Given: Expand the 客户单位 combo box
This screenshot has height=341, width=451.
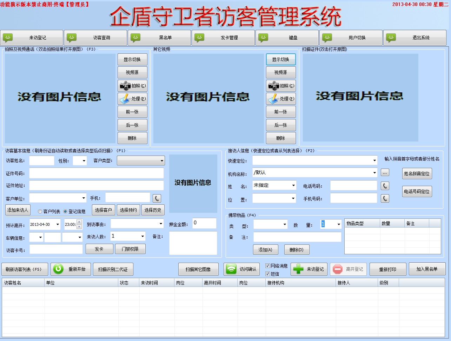Looking at the screenshot, I should pos(84,198).
